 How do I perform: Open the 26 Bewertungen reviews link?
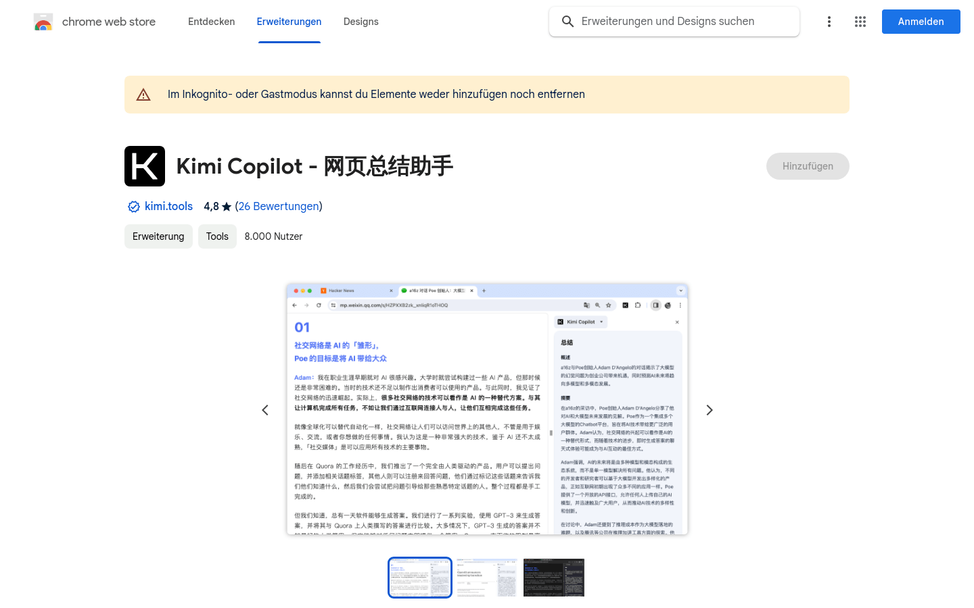279,207
